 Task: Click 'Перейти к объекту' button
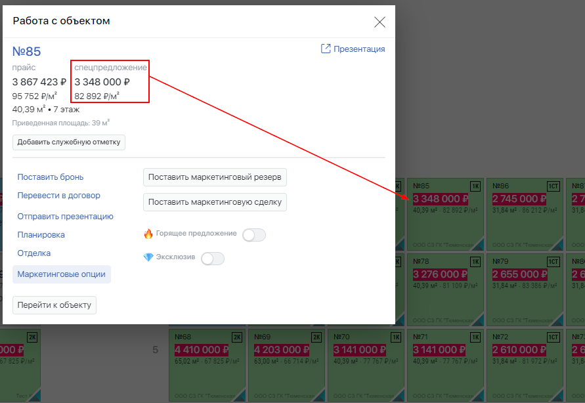(54, 305)
